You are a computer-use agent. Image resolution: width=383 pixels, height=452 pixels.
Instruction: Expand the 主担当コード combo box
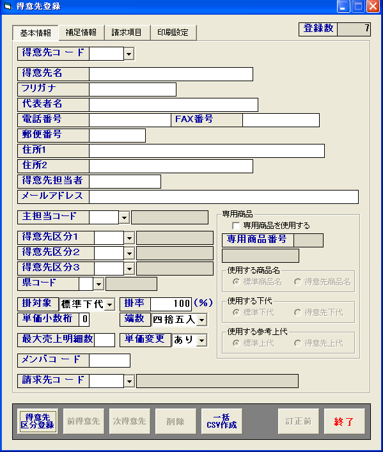pyautogui.click(x=124, y=217)
